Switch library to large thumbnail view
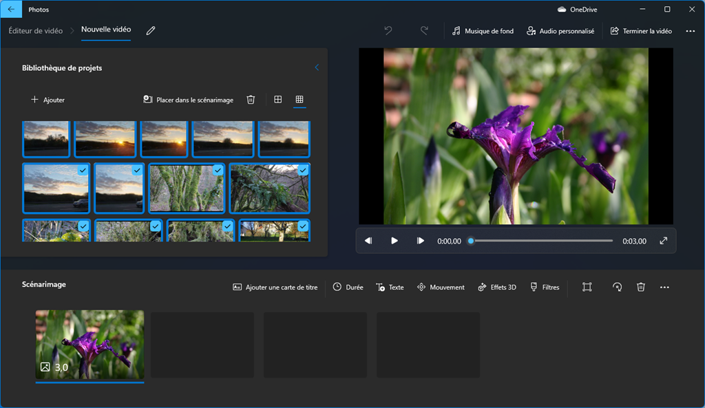Screen dimensions: 705x408 pyautogui.click(x=277, y=100)
